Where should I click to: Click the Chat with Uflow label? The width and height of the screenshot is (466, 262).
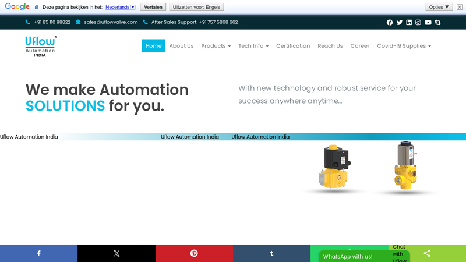tap(399, 253)
